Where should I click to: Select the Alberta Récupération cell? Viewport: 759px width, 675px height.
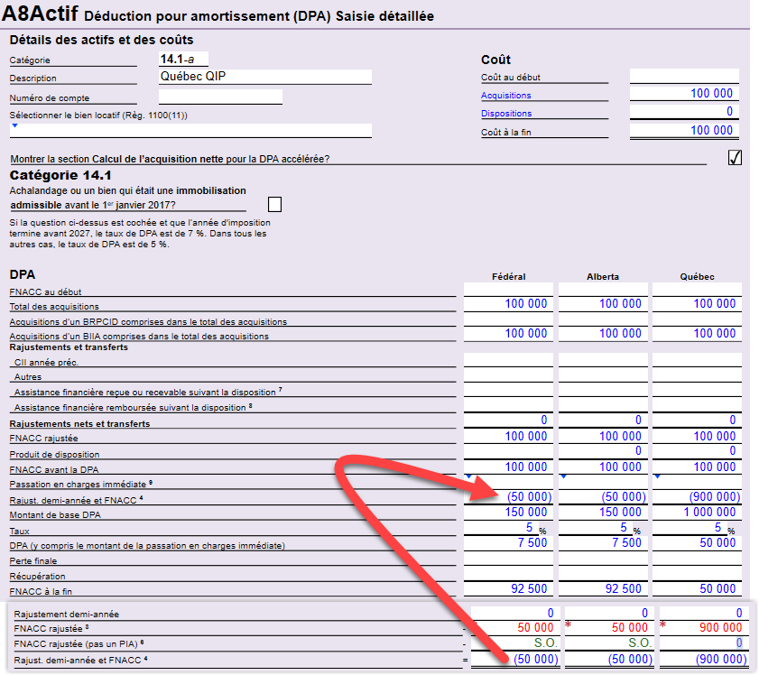(x=601, y=575)
